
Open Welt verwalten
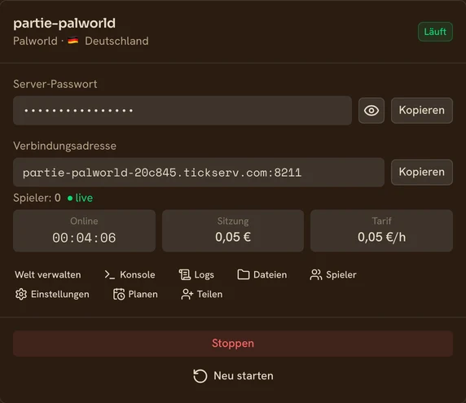pos(48,274)
